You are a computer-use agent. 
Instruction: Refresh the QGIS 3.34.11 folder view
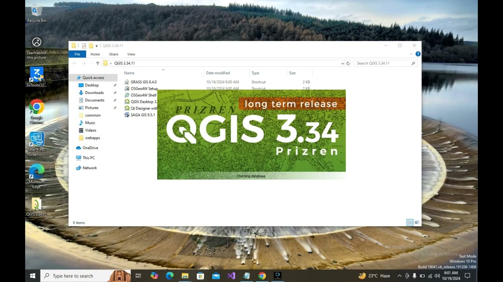tap(348, 63)
